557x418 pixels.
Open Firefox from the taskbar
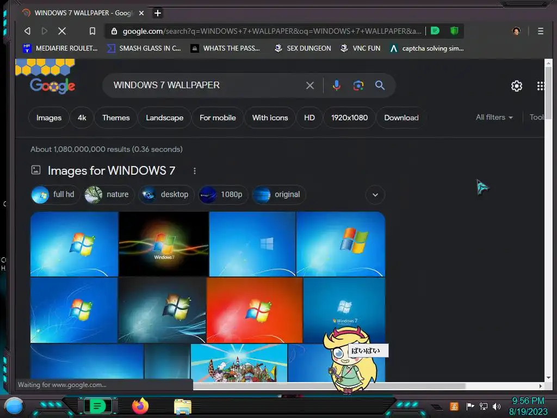pos(140,406)
